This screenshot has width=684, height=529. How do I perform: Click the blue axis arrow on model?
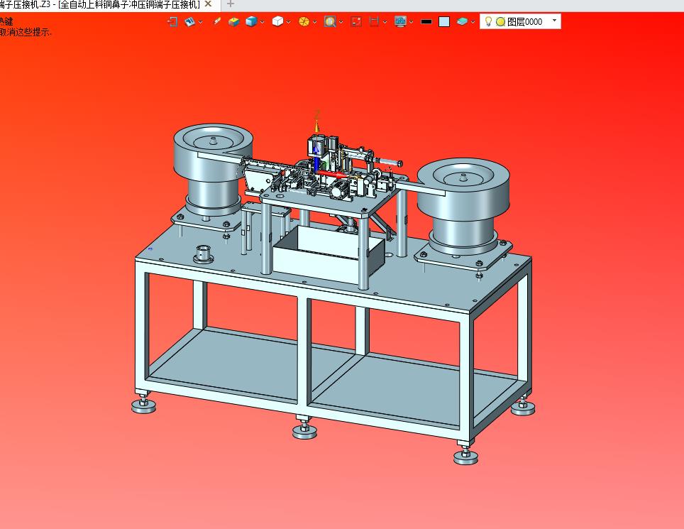(x=316, y=159)
